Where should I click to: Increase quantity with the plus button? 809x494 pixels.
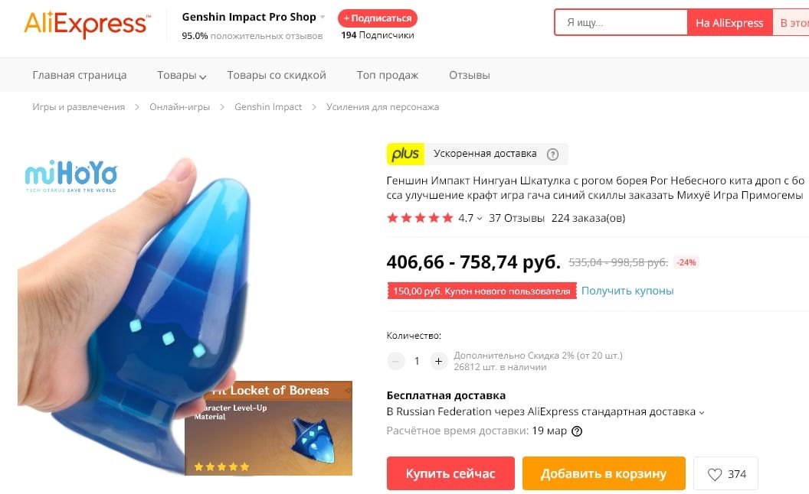(438, 361)
